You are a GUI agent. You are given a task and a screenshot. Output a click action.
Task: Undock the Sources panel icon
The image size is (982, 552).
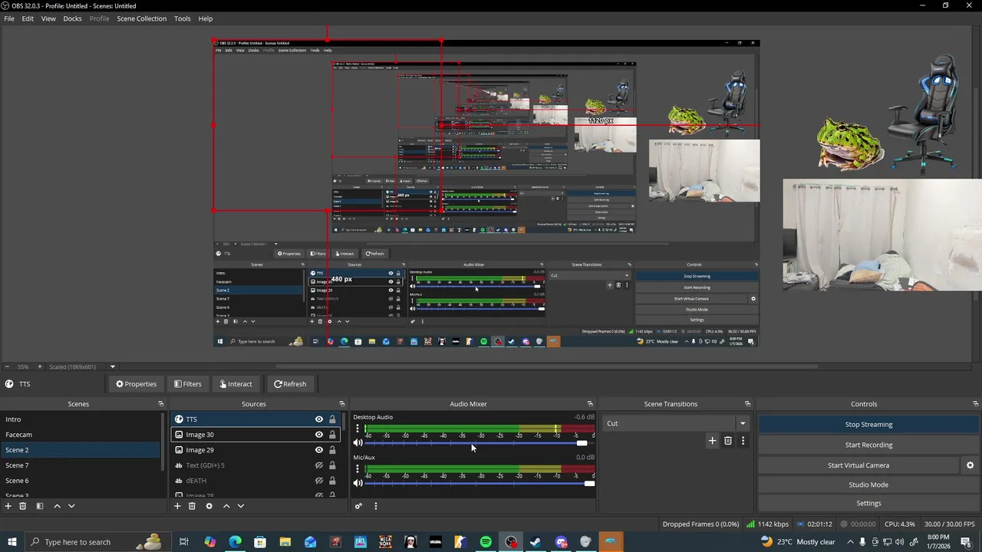pos(342,404)
